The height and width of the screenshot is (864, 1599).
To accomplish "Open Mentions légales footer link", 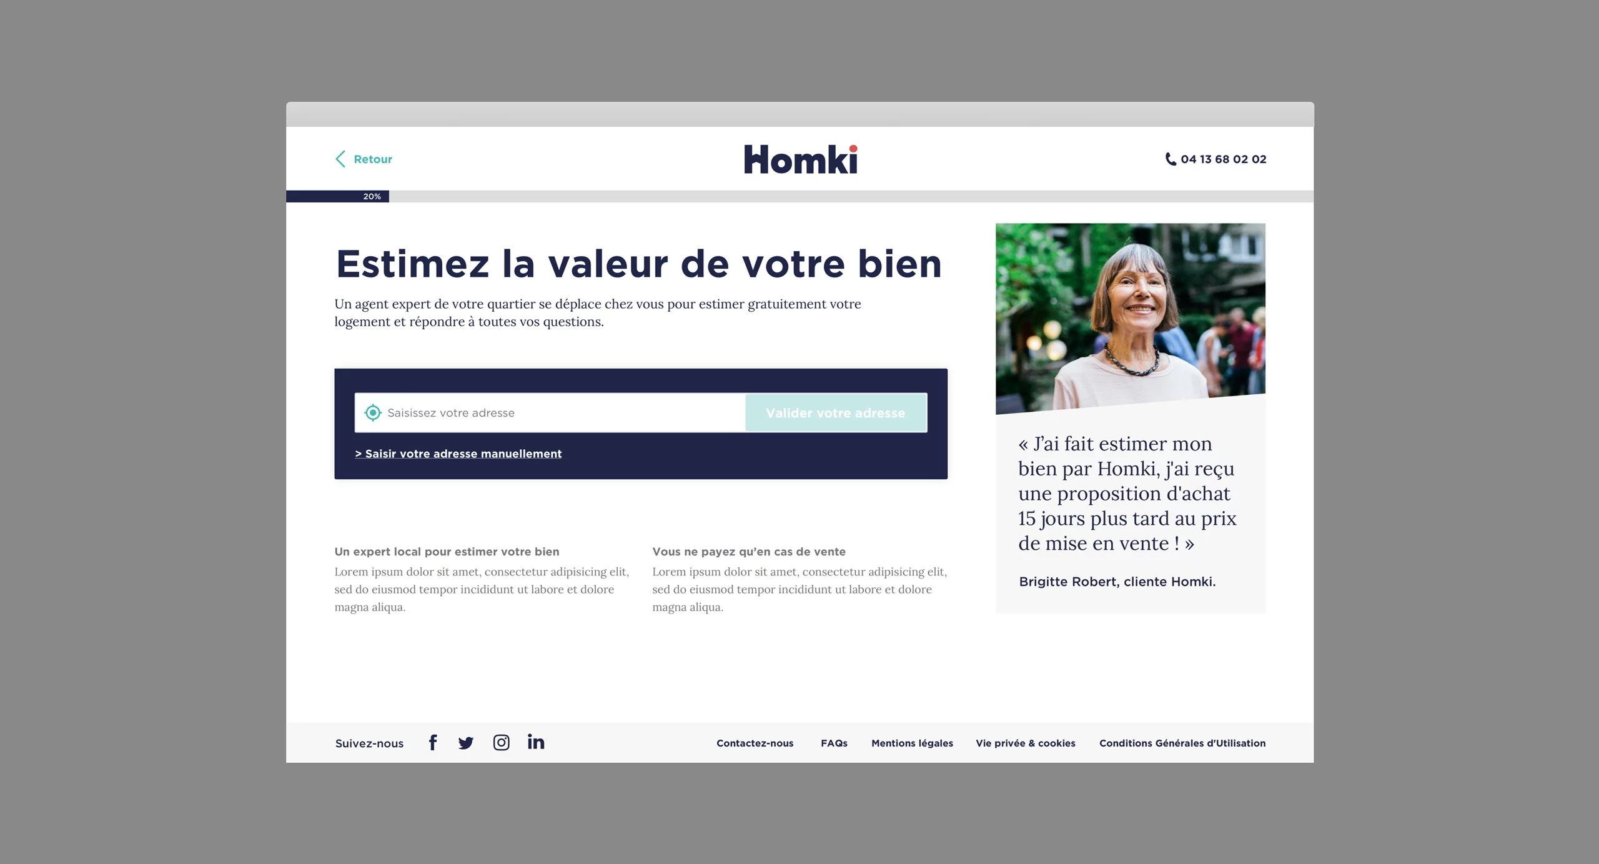I will [912, 743].
